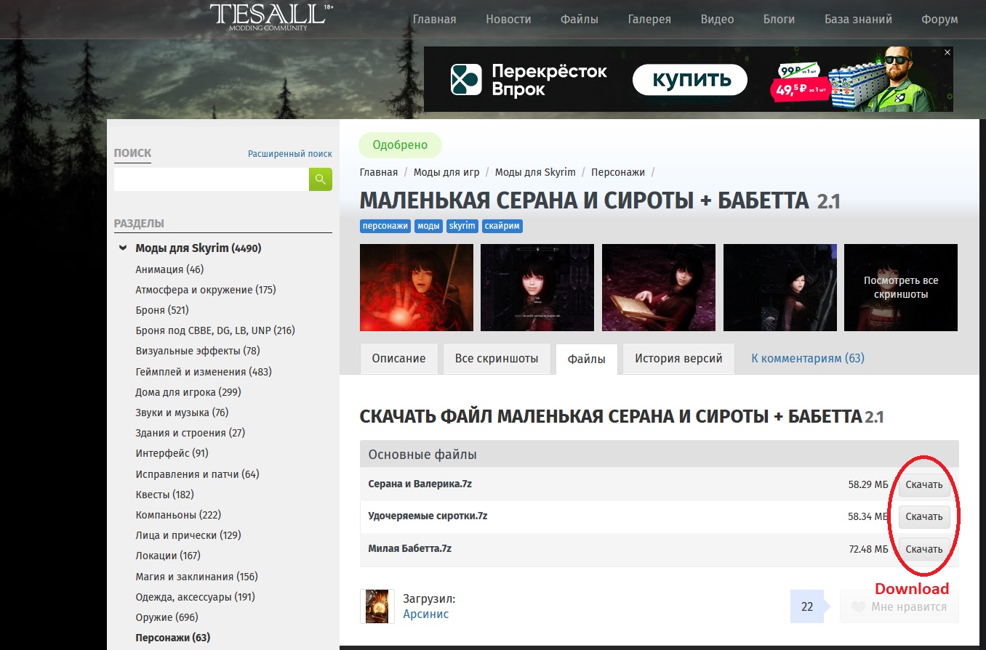Open the uploader avatar image
This screenshot has width=986, height=650.
377,606
